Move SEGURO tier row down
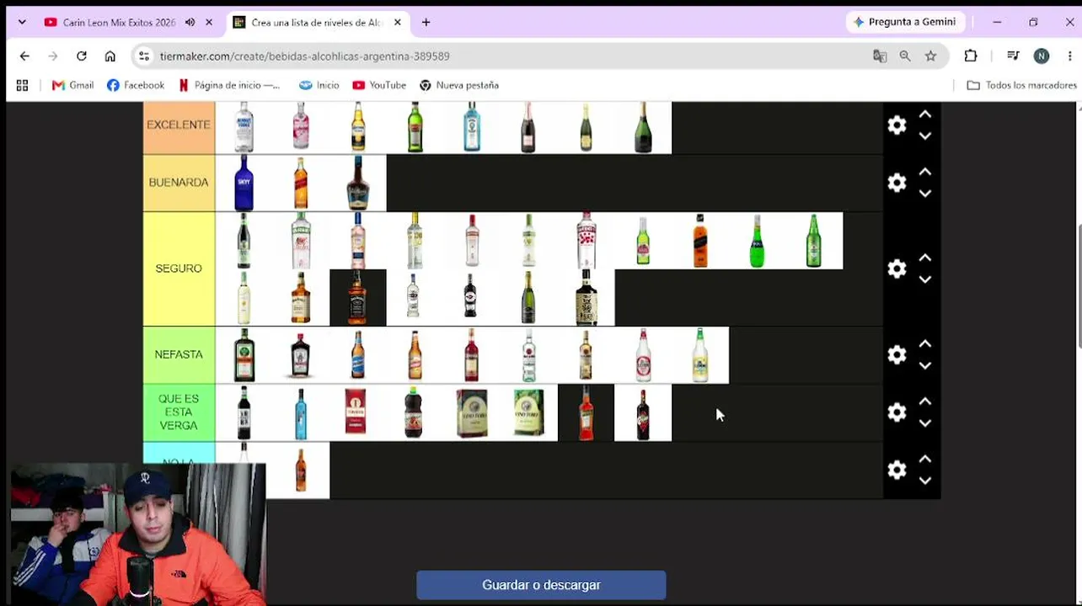 924,279
